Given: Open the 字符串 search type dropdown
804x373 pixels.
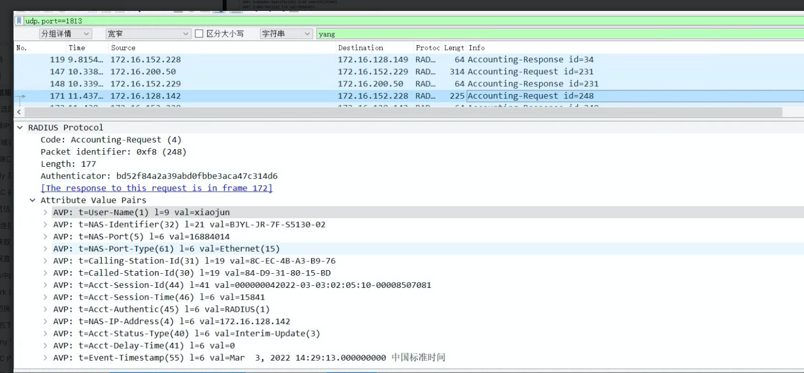Looking at the screenshot, I should [x=286, y=34].
